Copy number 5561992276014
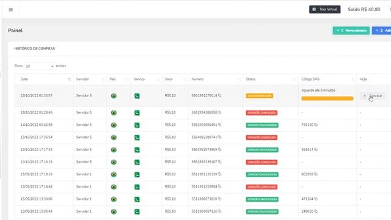The image size is (391, 220). point(220,95)
